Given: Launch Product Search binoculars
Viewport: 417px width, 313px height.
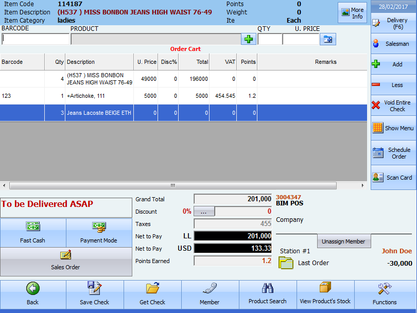Looking at the screenshot, I should [268, 294].
